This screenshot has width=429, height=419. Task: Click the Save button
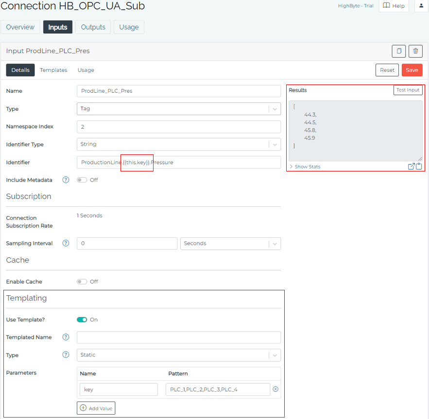pos(412,70)
